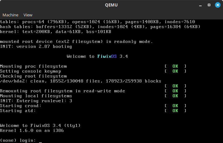Click 'Mounting local filesystems' line

pos(36,96)
